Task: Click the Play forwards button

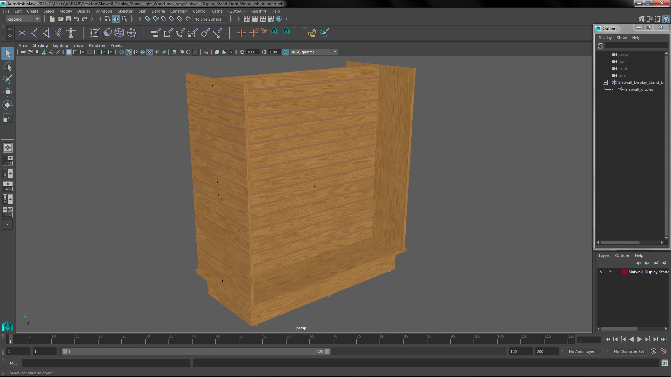Action: point(639,339)
